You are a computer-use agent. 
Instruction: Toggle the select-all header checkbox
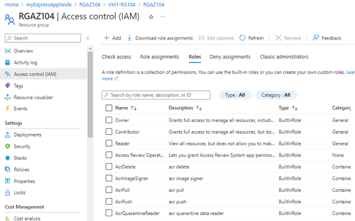[109, 108]
